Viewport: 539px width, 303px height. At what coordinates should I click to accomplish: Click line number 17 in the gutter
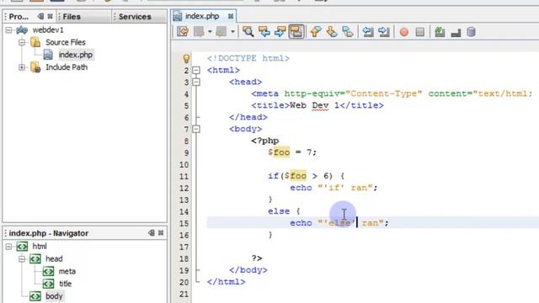[184, 247]
